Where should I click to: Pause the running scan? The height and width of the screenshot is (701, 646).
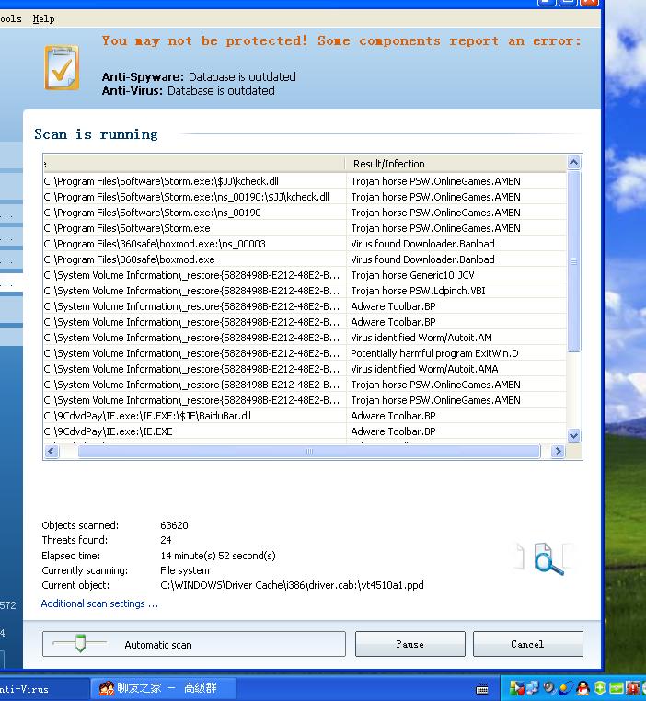pos(410,644)
